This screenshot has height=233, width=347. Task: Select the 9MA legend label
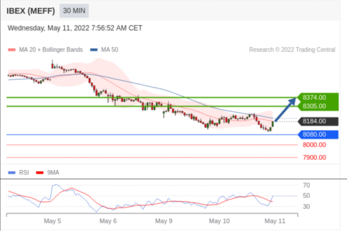[x=53, y=172]
